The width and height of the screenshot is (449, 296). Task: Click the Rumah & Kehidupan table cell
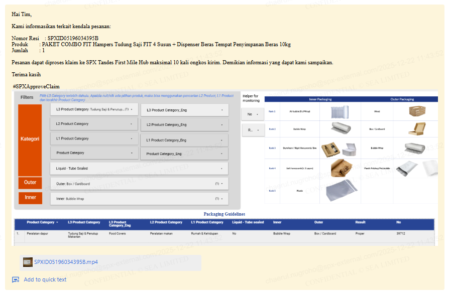click(x=204, y=234)
